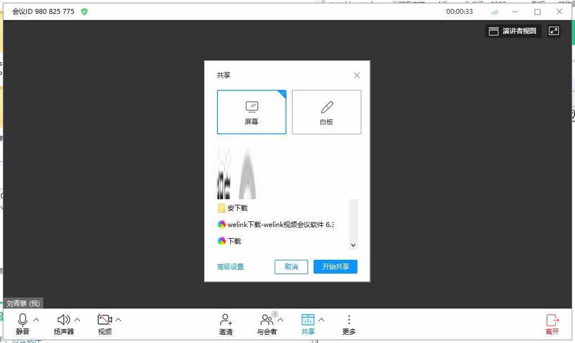Turn off camera via 视频 icon
Image resolution: width=575 pixels, height=343 pixels.
(104, 320)
